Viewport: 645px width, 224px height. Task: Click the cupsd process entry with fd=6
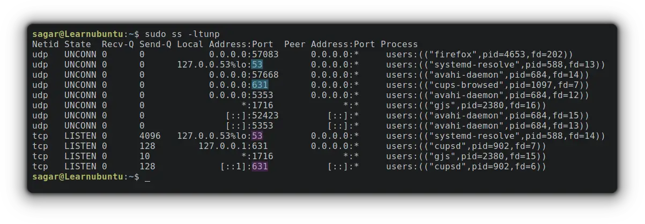(466, 167)
